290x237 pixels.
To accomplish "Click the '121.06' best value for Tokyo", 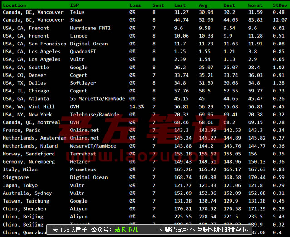I will pos(232,185).
